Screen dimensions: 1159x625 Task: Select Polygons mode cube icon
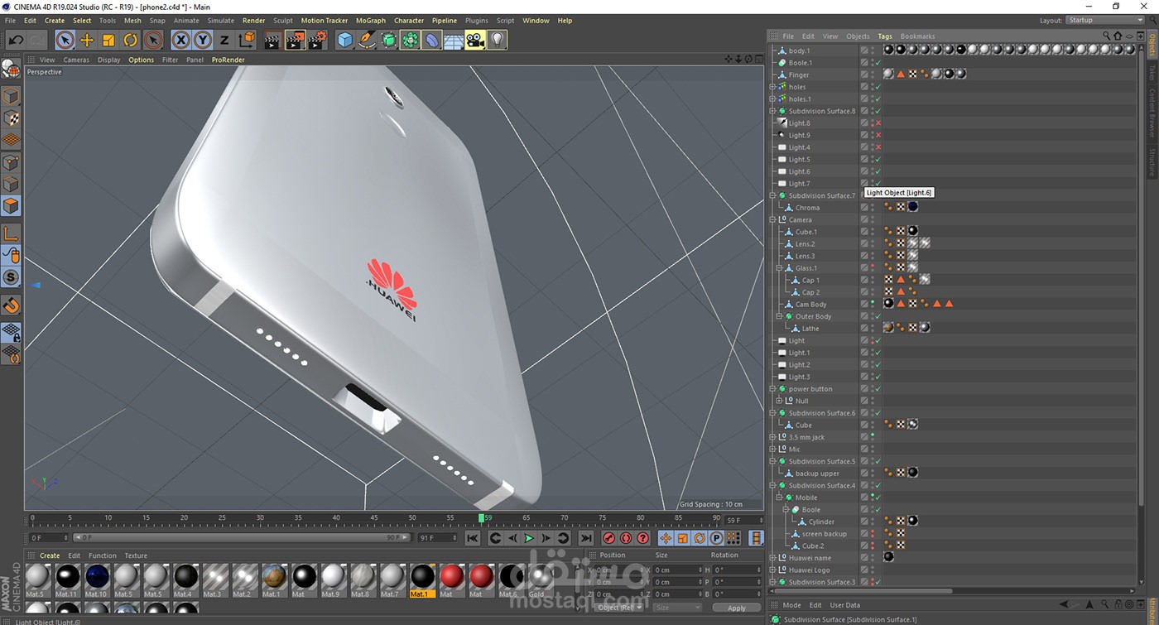11,205
